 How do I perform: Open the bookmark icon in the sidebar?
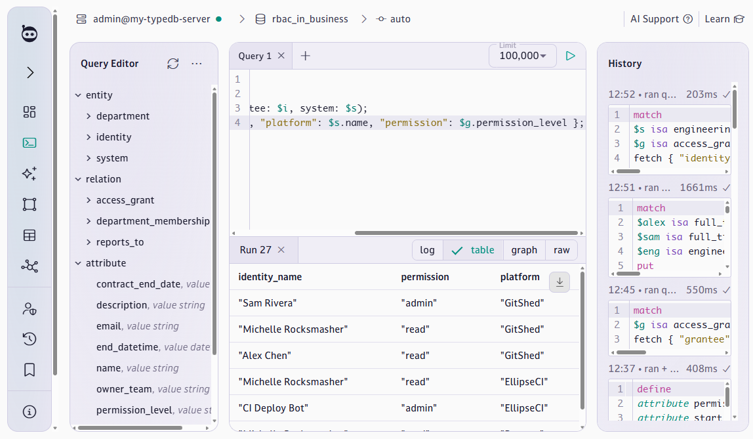[x=30, y=370]
